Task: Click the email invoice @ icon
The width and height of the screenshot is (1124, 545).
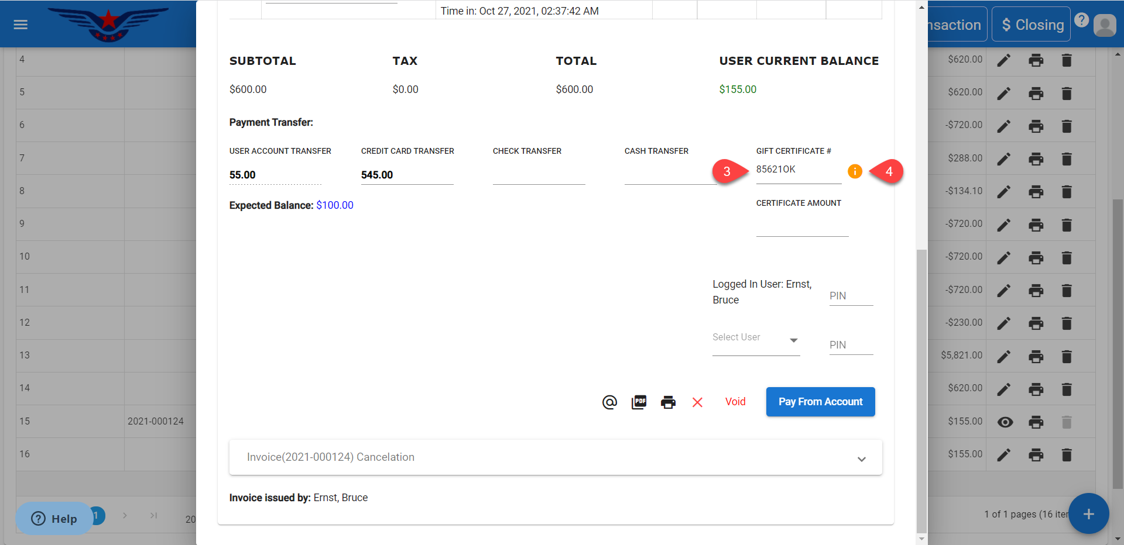Action: pyautogui.click(x=609, y=402)
